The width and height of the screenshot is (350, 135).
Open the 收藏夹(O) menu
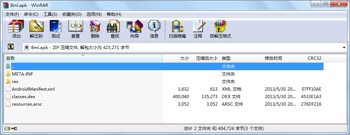tap(72, 14)
